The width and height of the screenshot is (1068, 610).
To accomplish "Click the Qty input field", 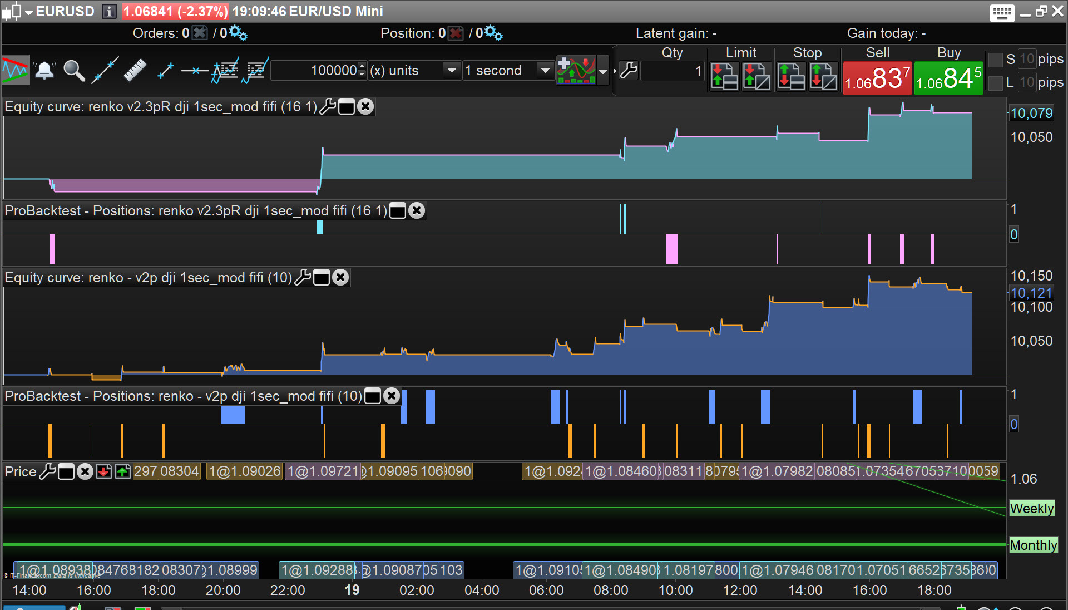I will tap(672, 71).
